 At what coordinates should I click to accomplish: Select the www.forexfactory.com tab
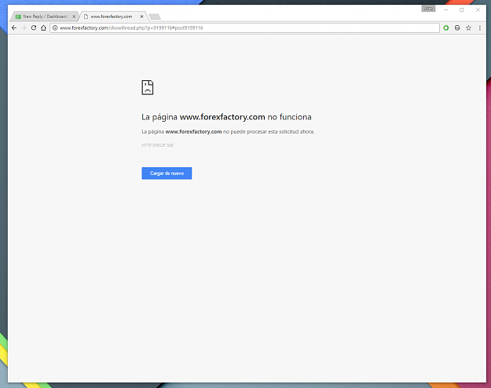coord(112,16)
